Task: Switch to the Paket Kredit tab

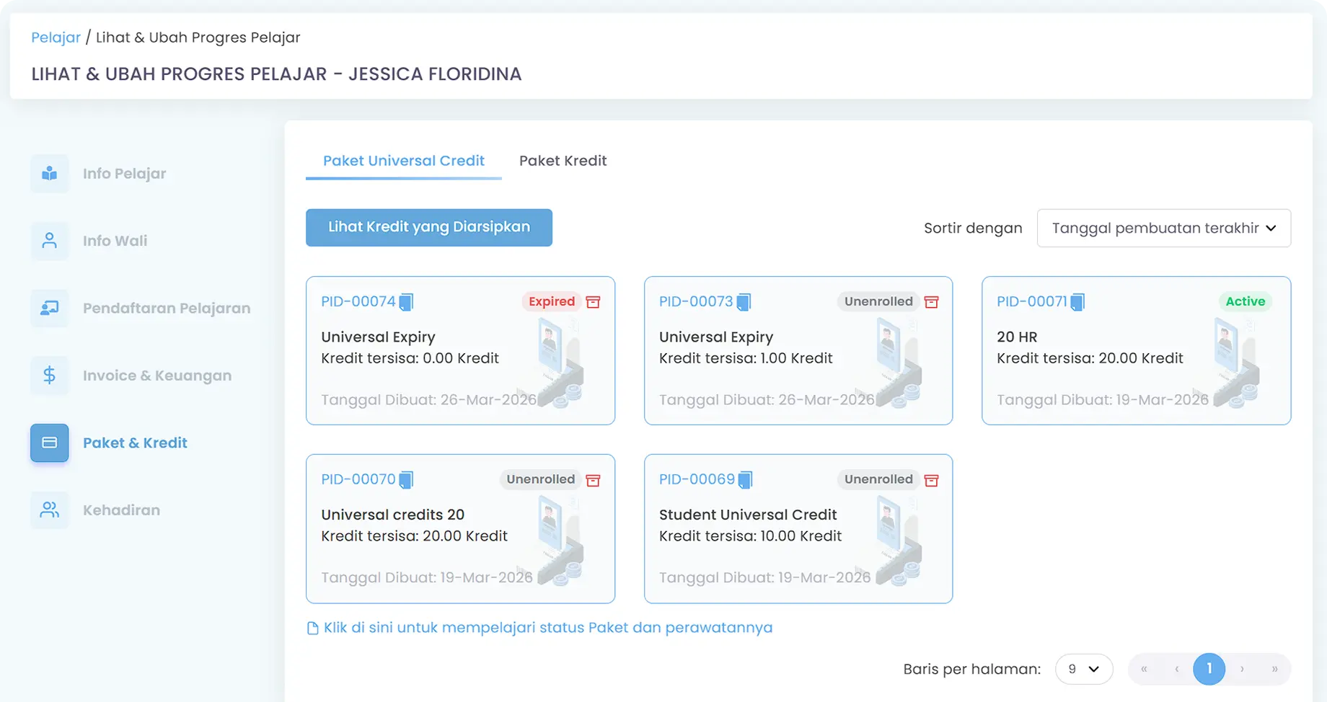Action: tap(563, 161)
